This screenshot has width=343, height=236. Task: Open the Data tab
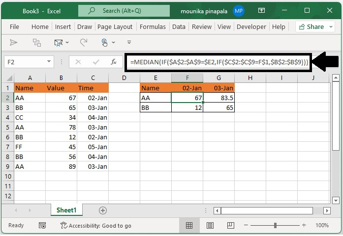(x=179, y=27)
